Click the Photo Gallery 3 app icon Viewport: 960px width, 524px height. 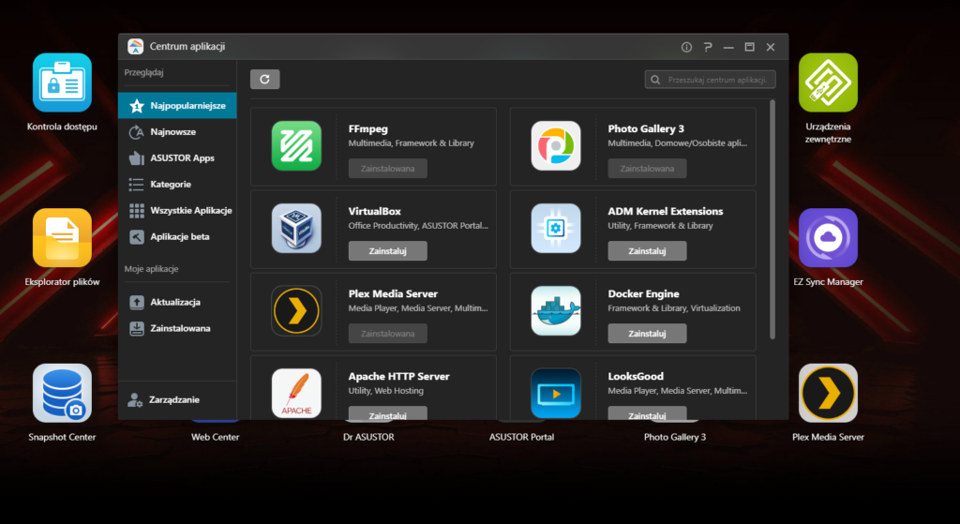click(556, 145)
